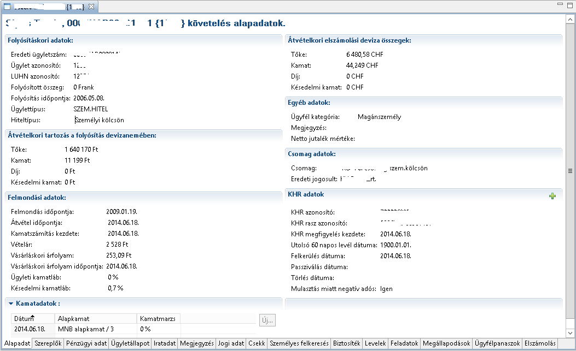Open the Pénzügyi adat tab
This screenshot has height=351, width=576.
[86, 343]
